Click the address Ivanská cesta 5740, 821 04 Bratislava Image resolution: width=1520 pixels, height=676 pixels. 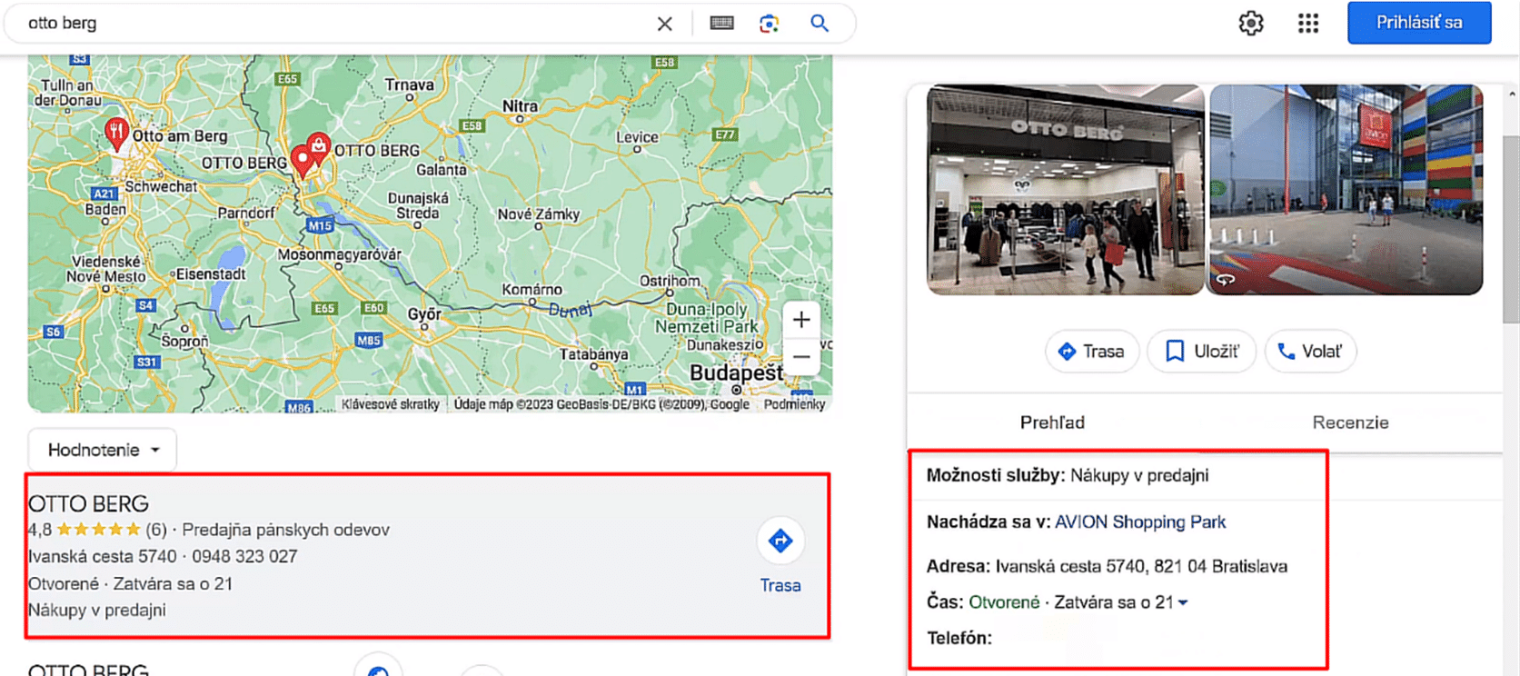coord(1141,567)
